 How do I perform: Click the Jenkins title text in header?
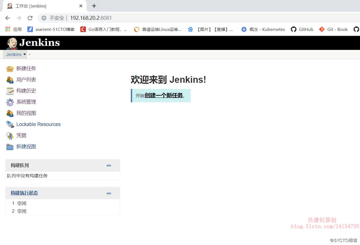[x=40, y=43]
